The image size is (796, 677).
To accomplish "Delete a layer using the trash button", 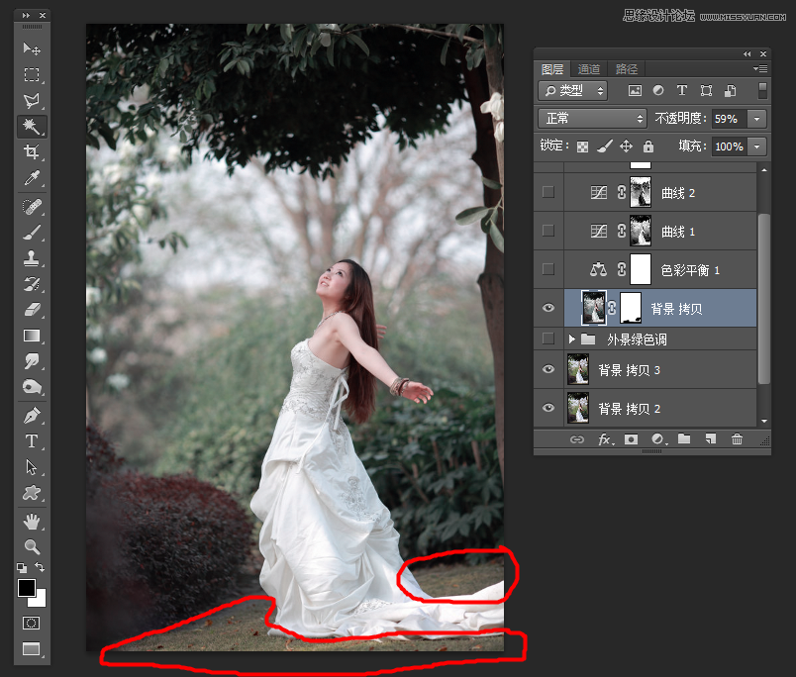I will (x=738, y=439).
